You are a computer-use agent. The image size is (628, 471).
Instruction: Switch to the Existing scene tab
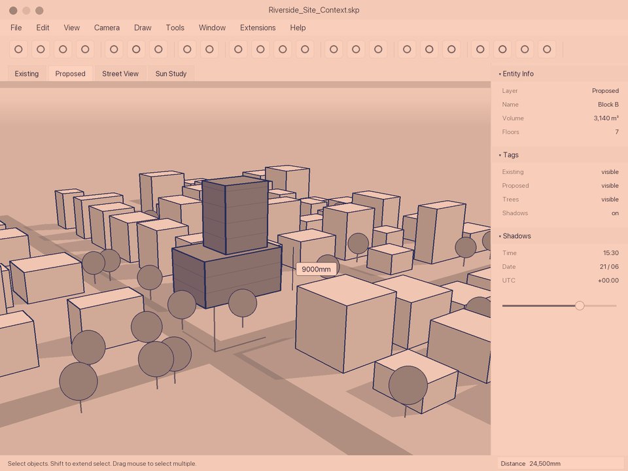click(27, 74)
